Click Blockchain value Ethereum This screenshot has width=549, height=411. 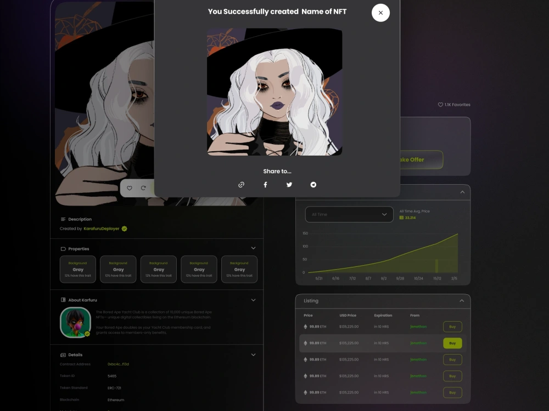pyautogui.click(x=116, y=400)
